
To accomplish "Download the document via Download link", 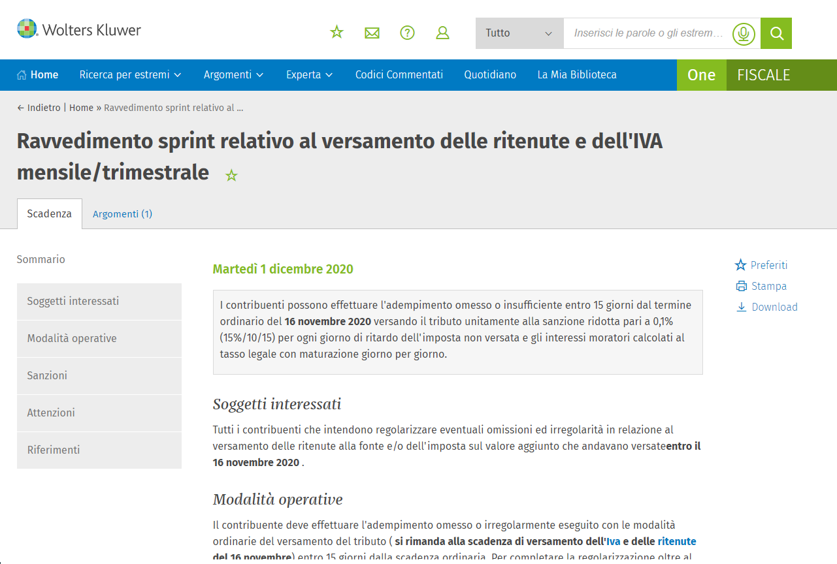I will click(x=774, y=307).
